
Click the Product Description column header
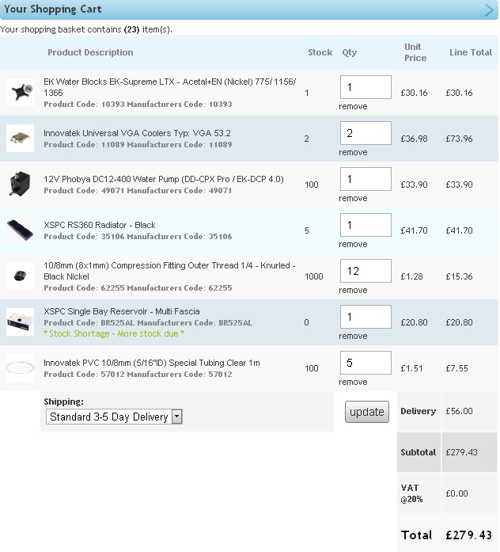(x=90, y=52)
